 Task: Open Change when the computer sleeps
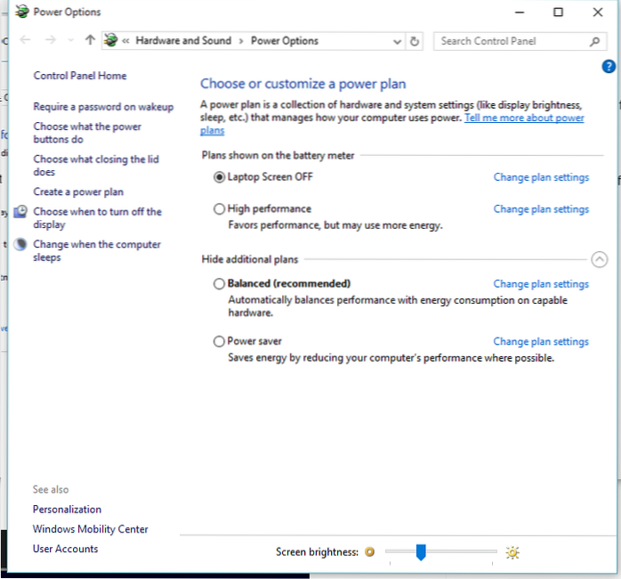pos(97,250)
